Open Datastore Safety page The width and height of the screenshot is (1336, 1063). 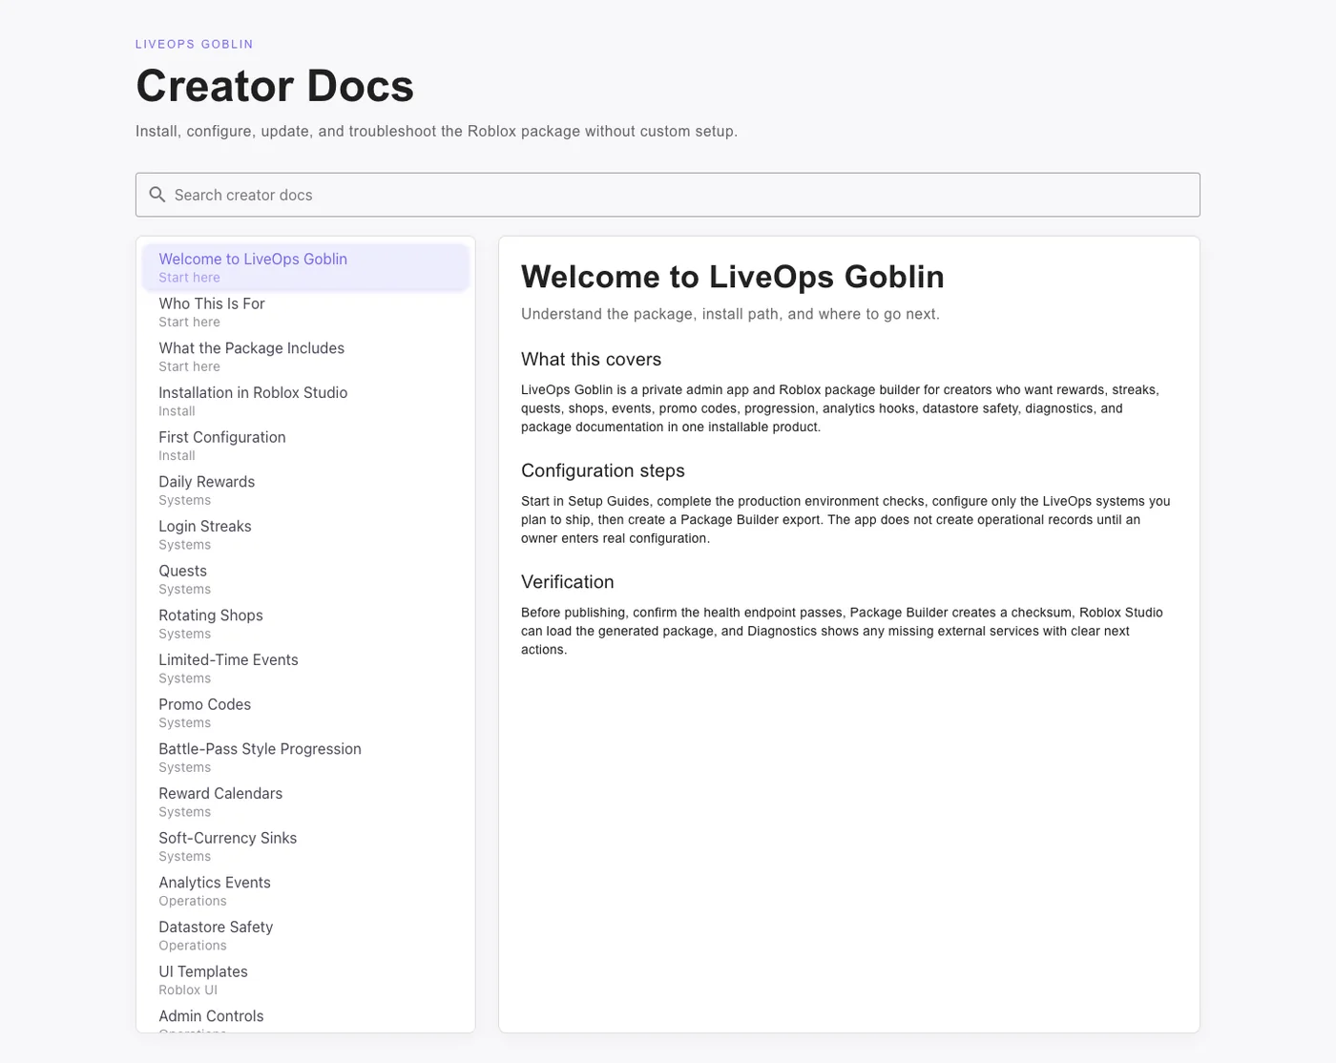click(x=305, y=935)
